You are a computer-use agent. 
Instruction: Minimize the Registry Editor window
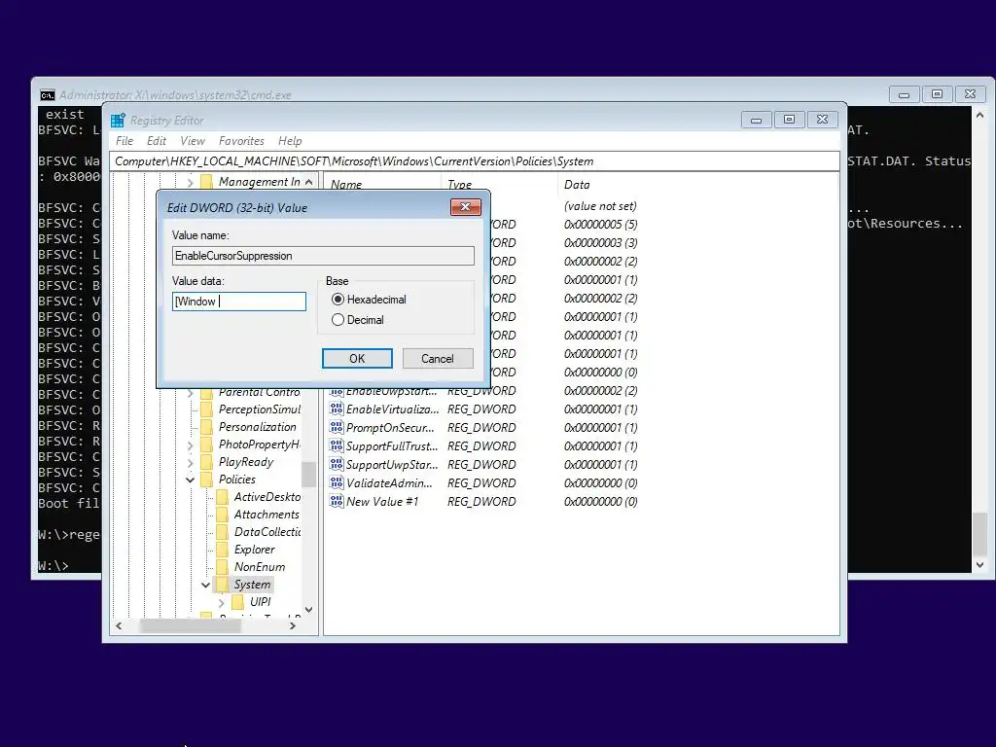click(x=756, y=120)
